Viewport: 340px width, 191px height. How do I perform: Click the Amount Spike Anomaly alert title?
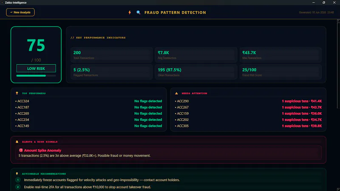tap(42, 150)
